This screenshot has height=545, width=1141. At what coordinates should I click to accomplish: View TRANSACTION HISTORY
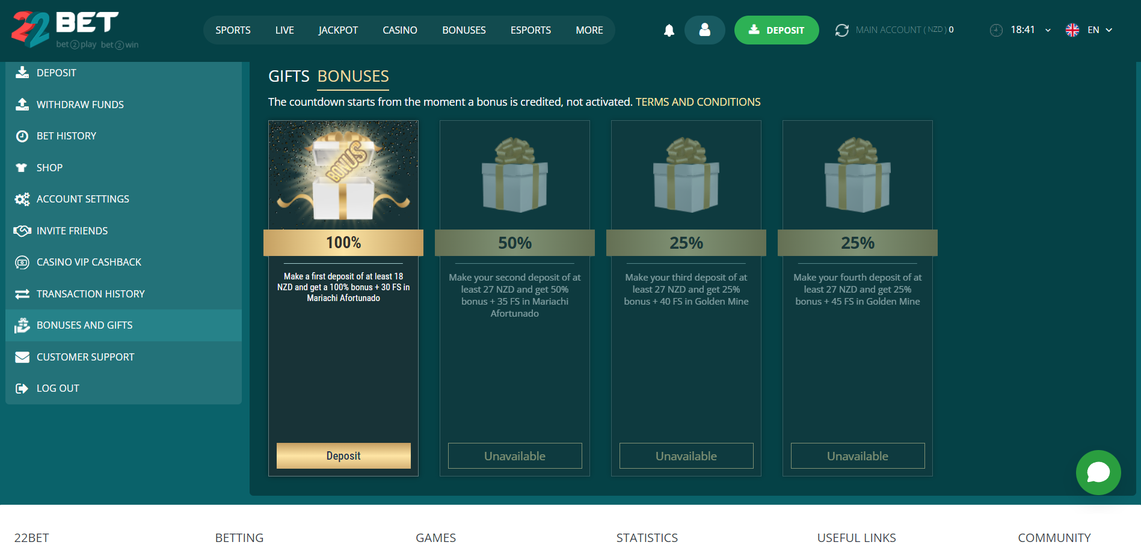[123, 294]
